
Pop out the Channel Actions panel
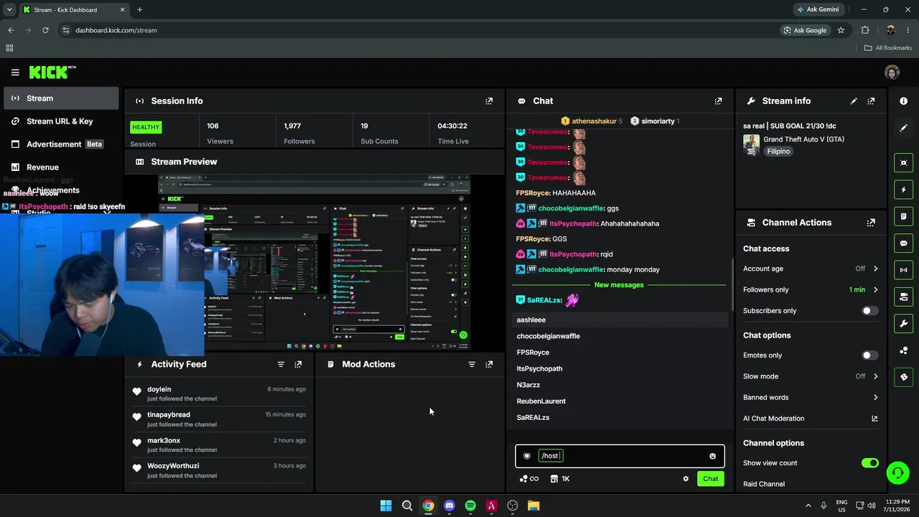tap(871, 223)
